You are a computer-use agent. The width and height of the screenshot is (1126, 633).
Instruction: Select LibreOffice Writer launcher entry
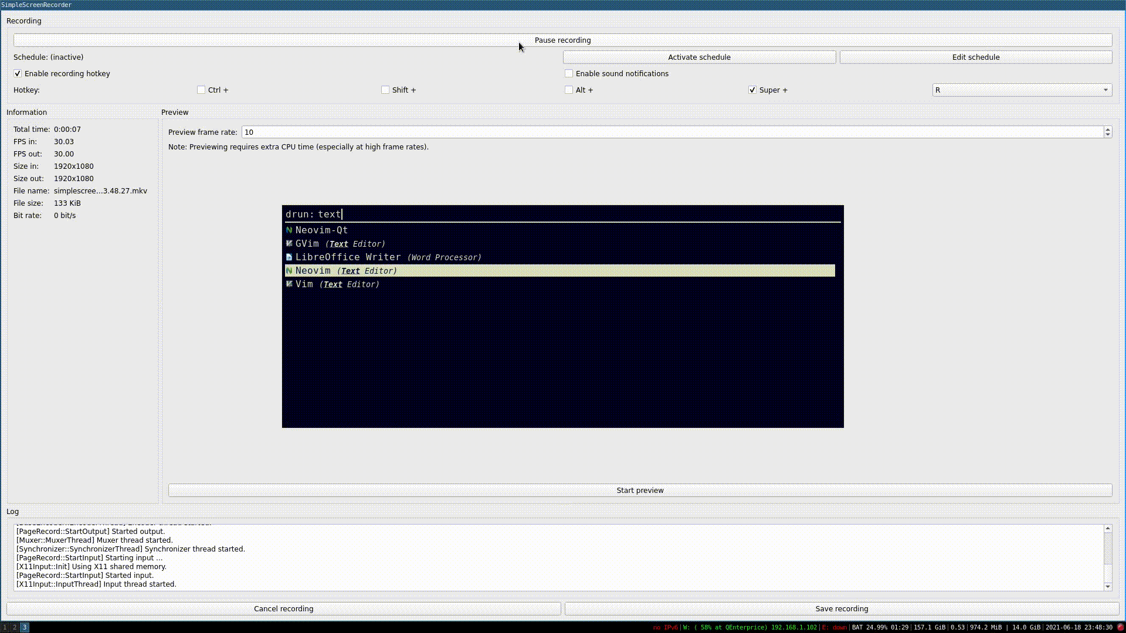pyautogui.click(x=387, y=257)
